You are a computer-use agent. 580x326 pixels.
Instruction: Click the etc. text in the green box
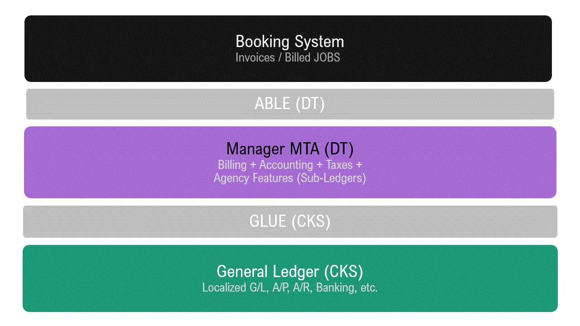tap(369, 288)
